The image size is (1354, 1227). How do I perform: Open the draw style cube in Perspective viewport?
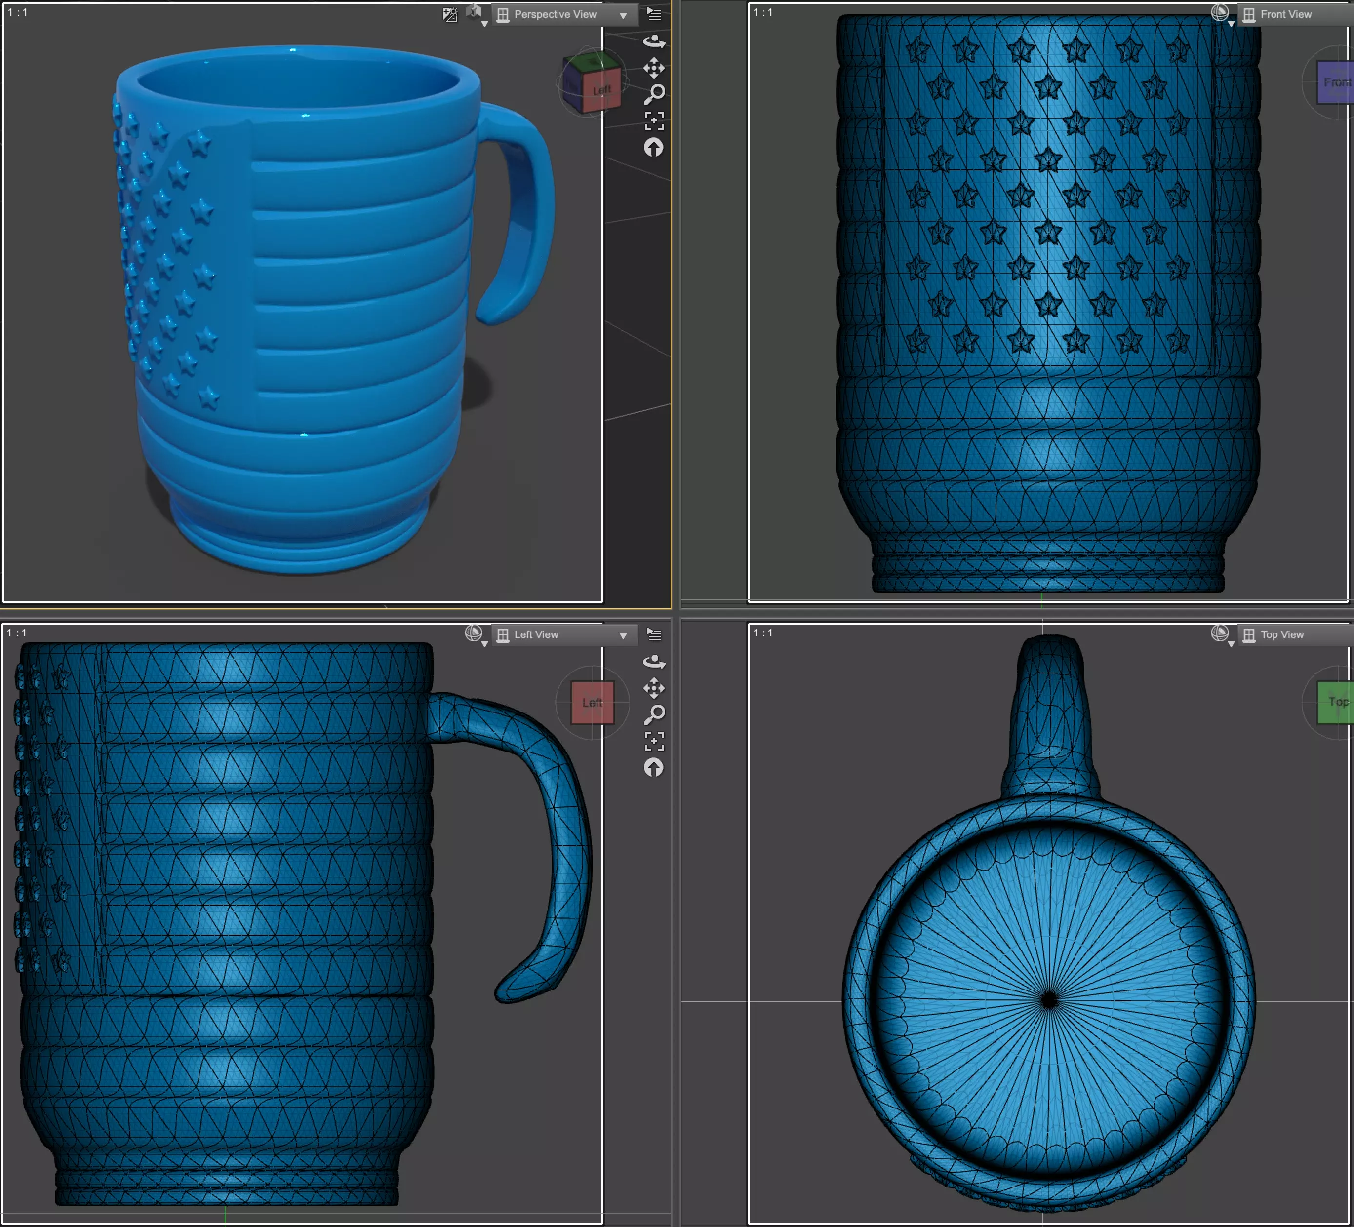tap(476, 14)
